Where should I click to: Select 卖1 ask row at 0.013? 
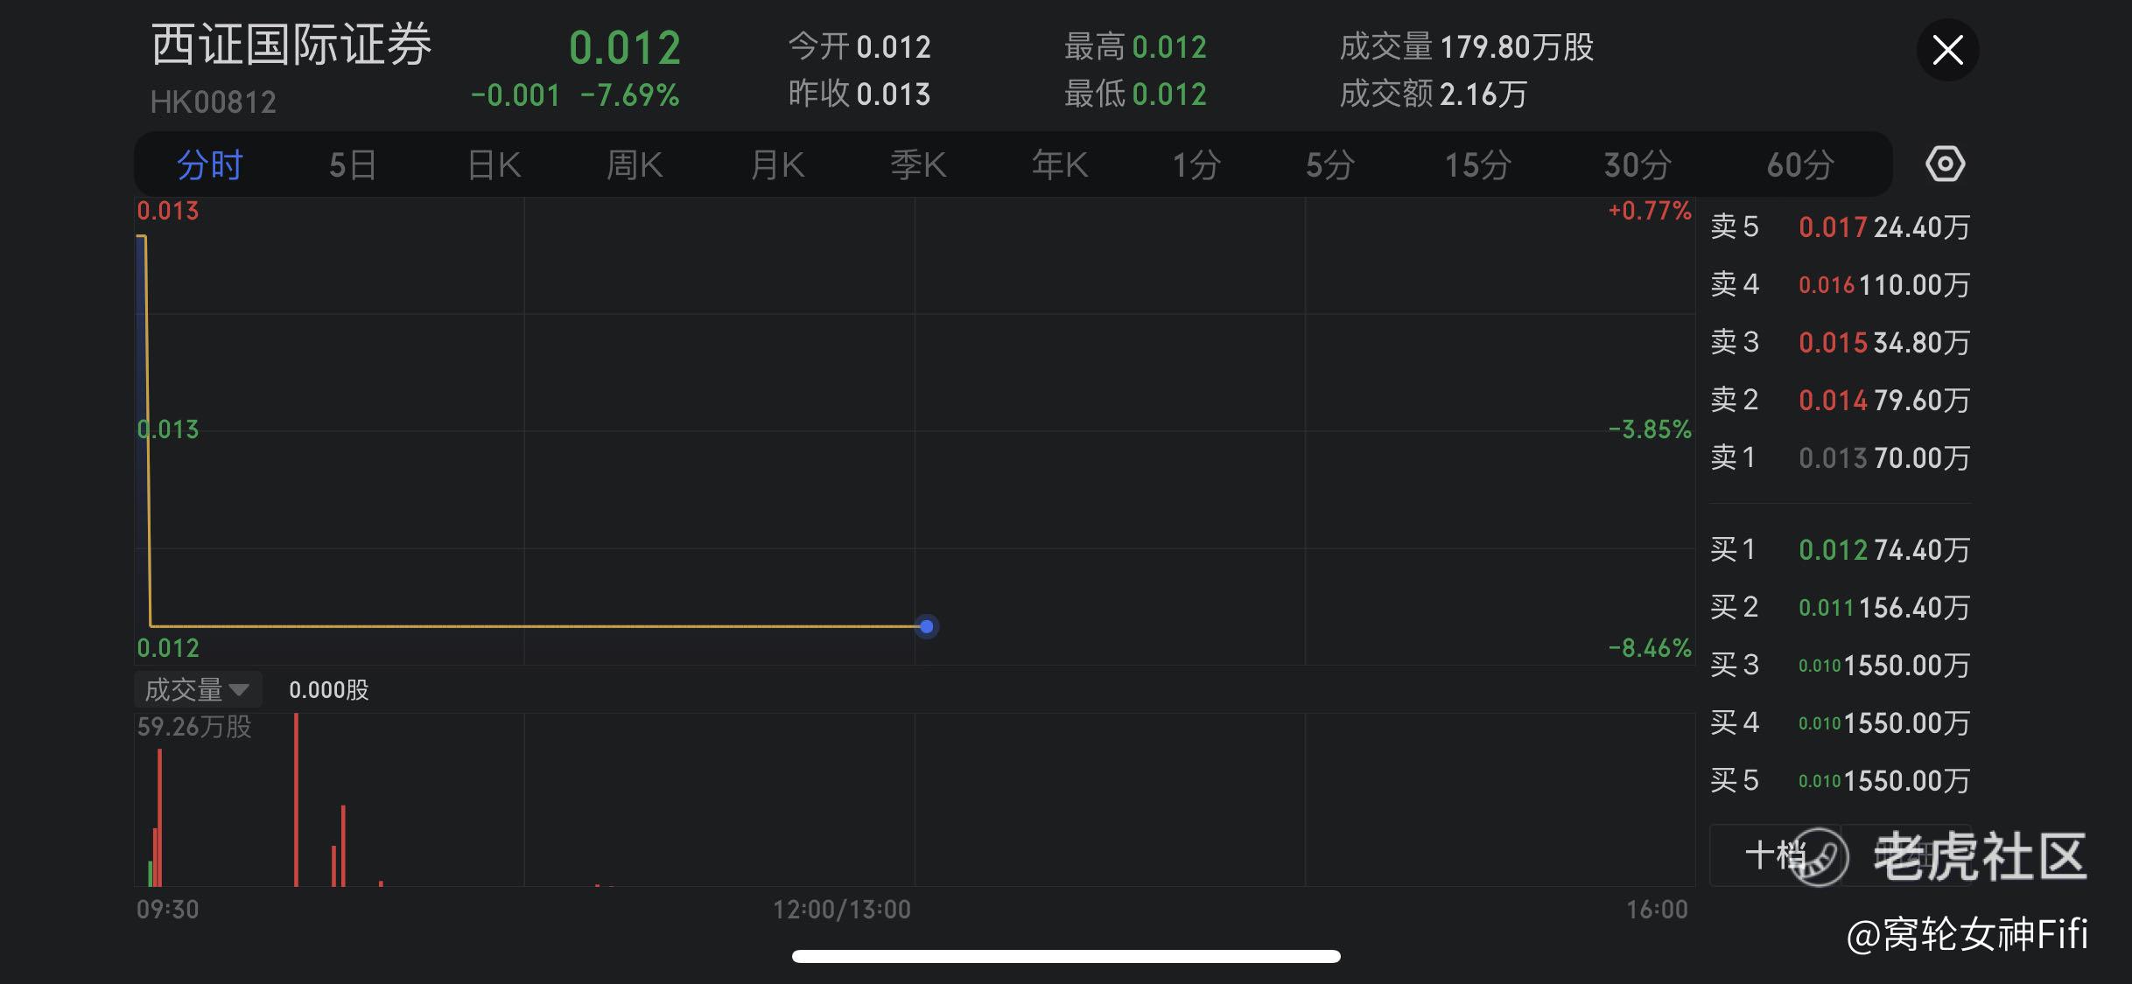pos(1840,457)
